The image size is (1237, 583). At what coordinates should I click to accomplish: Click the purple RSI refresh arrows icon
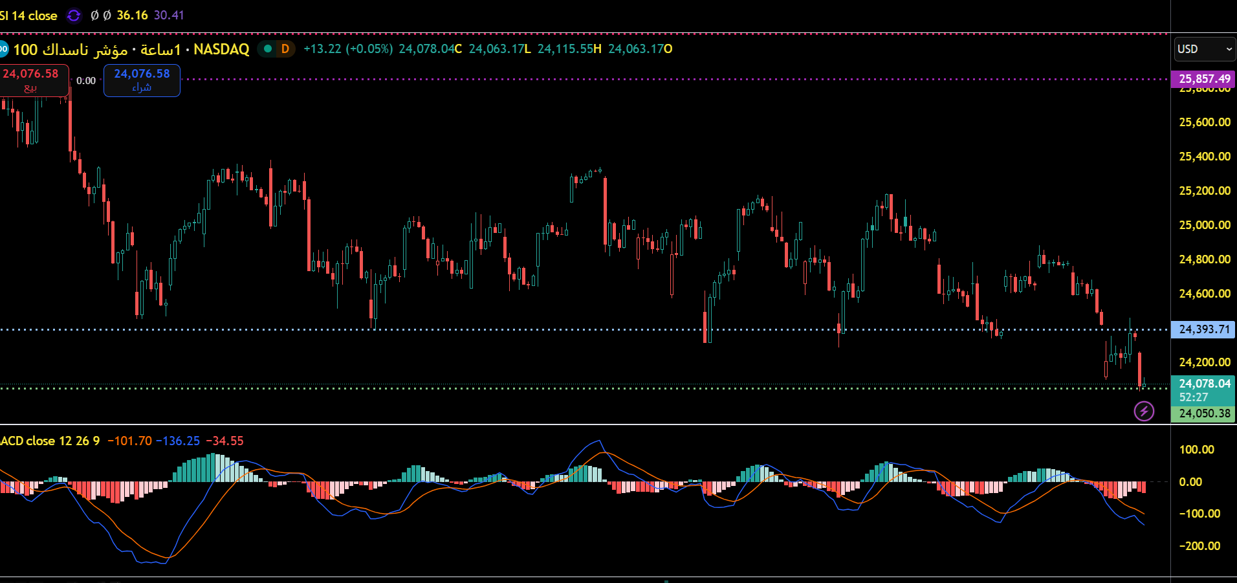coord(74,15)
